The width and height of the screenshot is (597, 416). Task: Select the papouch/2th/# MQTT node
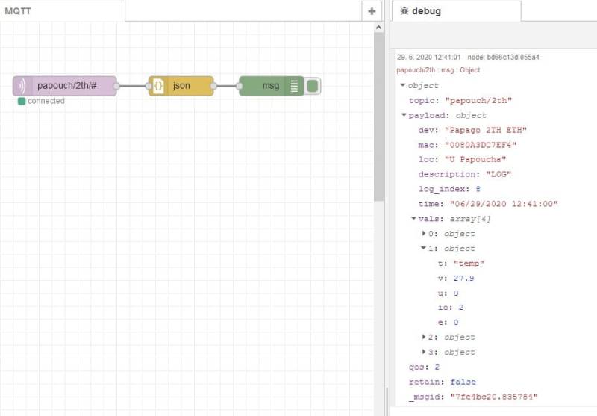pyautogui.click(x=73, y=86)
